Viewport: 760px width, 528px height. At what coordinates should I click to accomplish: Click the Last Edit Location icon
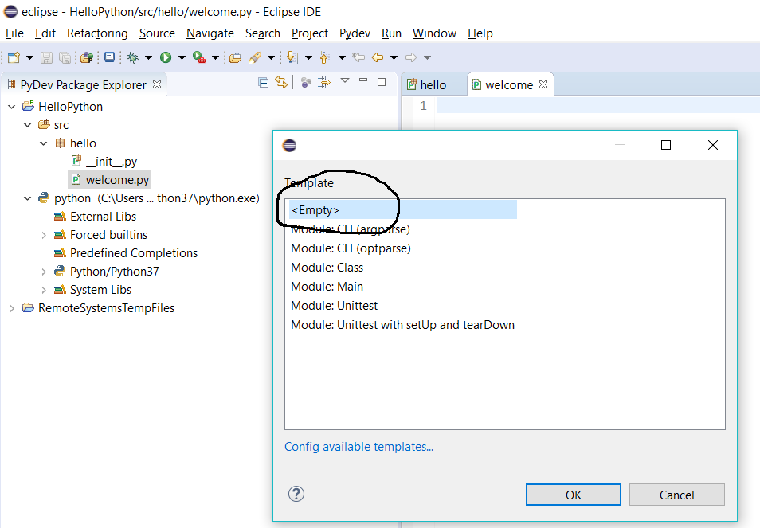coord(358,57)
